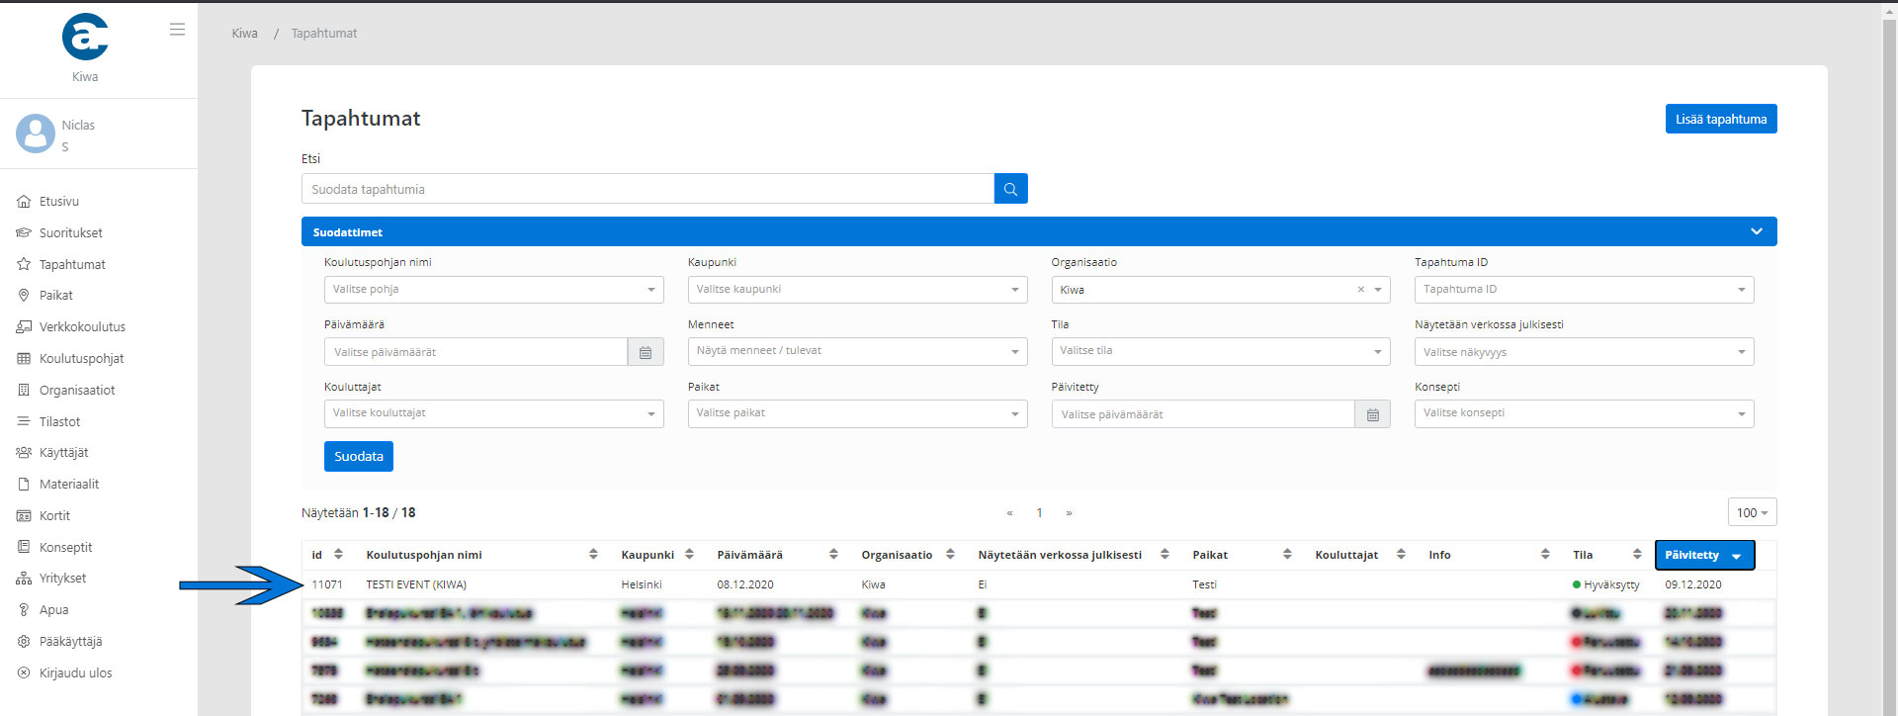The height and width of the screenshot is (716, 1898).
Task: Clear Kiwa from Organisaatio filter
Action: [1360, 290]
